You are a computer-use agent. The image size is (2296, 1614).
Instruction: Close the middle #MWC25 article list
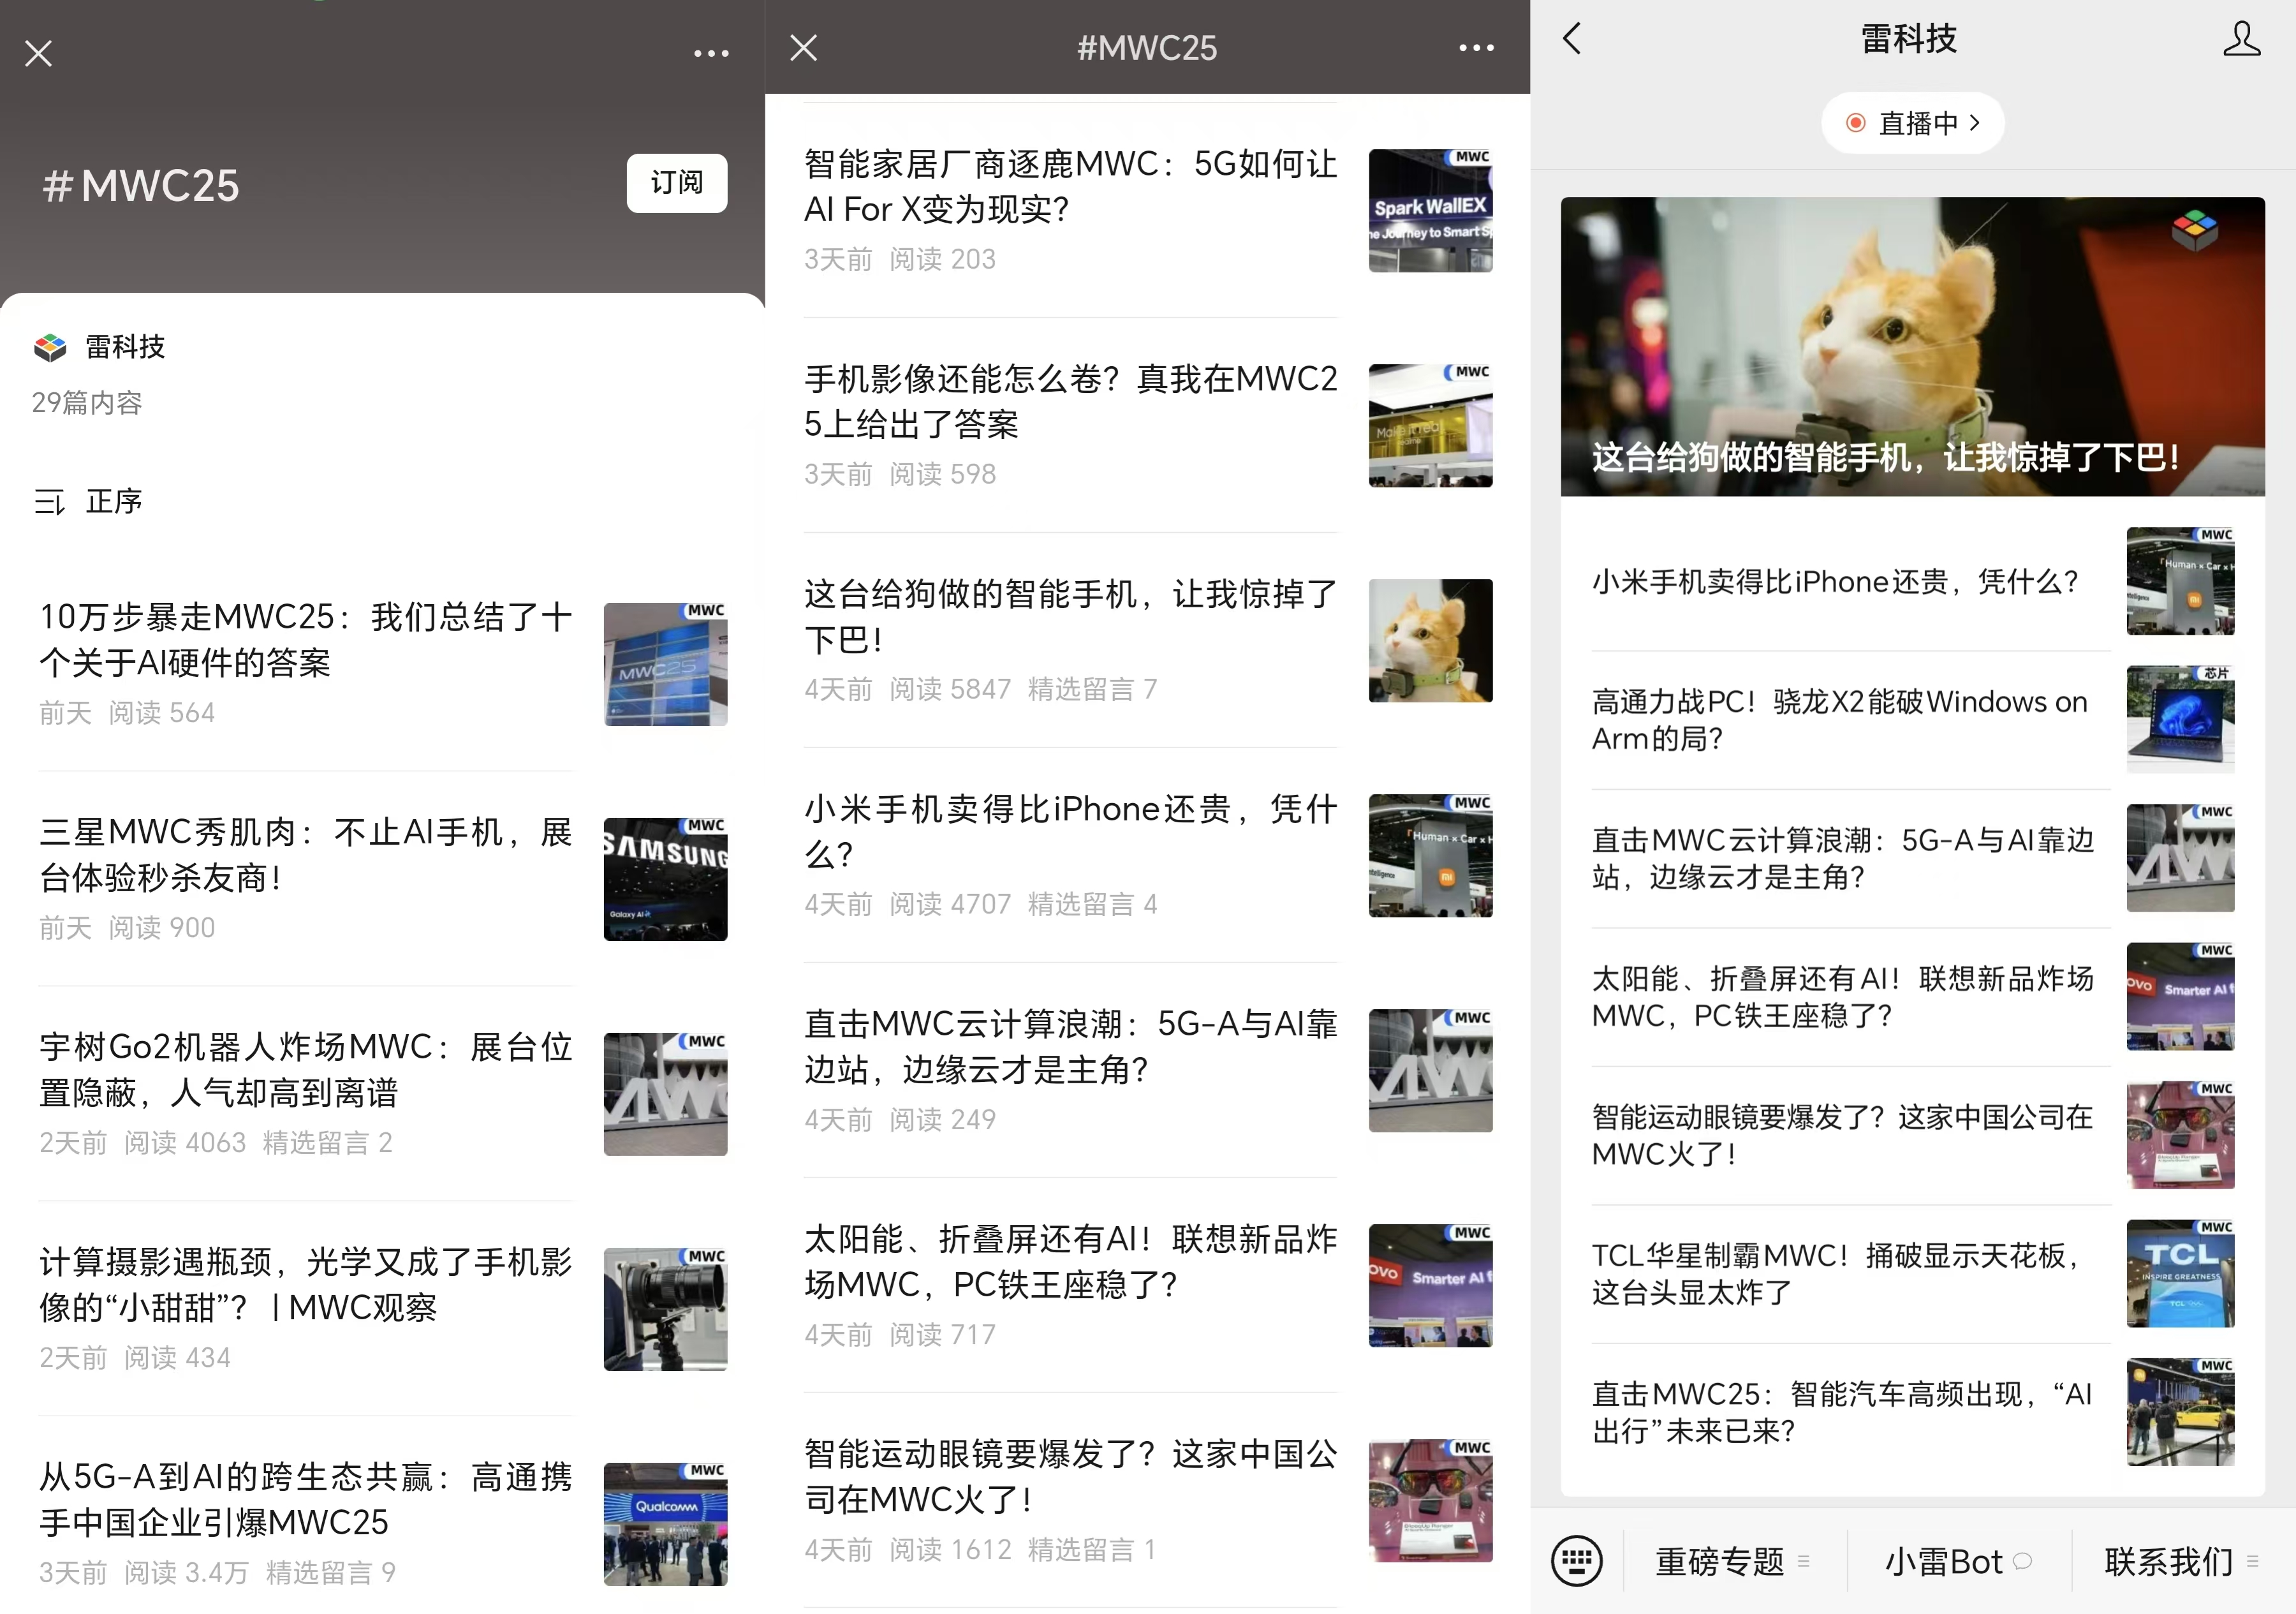[x=803, y=47]
